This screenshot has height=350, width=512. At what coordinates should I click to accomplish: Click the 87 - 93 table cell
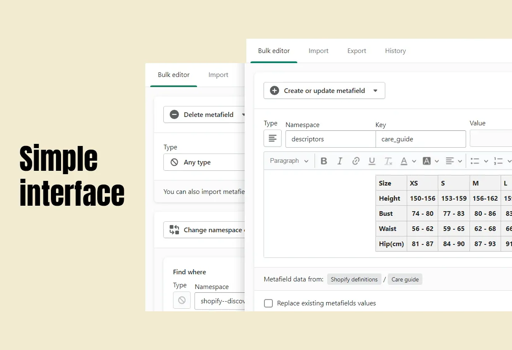tap(485, 244)
